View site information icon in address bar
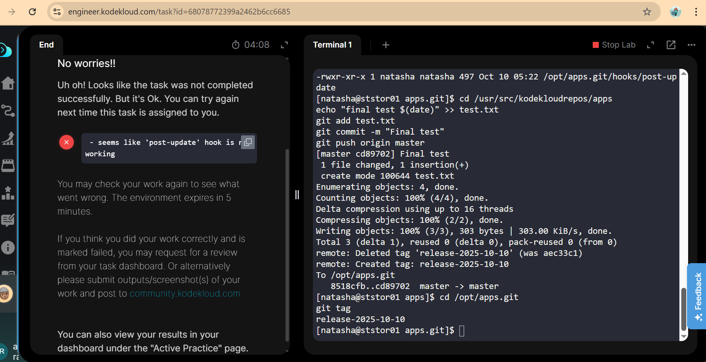Image resolution: width=706 pixels, height=362 pixels. click(x=57, y=12)
